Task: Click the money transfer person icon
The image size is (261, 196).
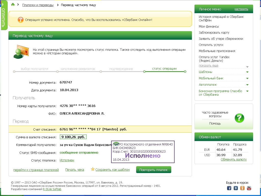Action: point(21,52)
